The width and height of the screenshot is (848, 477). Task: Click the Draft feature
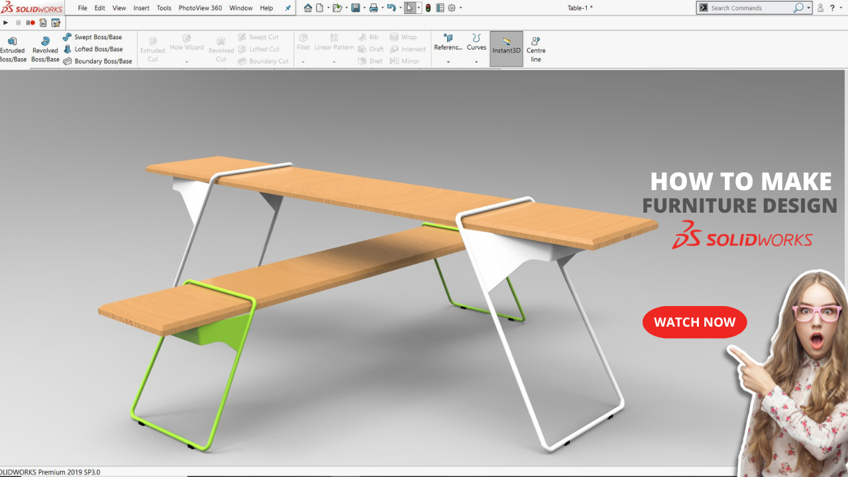pos(371,49)
